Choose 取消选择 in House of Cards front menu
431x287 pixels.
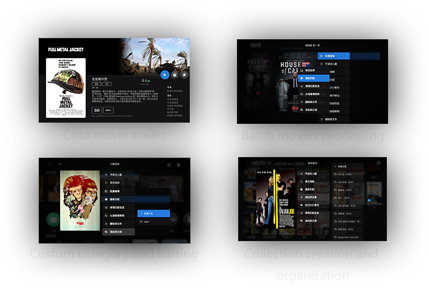pos(314,70)
